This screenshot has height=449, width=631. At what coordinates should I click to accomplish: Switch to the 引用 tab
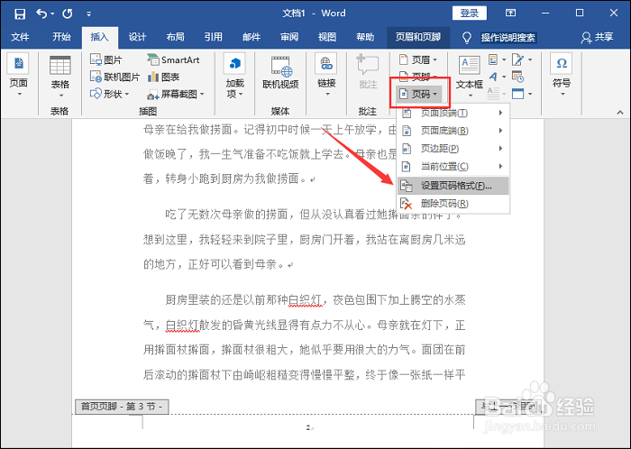point(214,37)
